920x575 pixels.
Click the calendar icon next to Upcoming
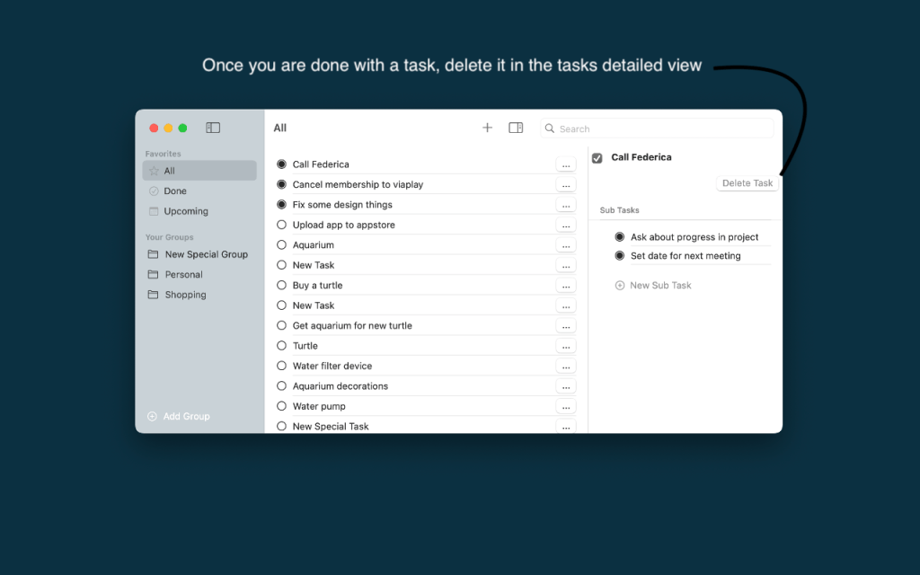154,211
